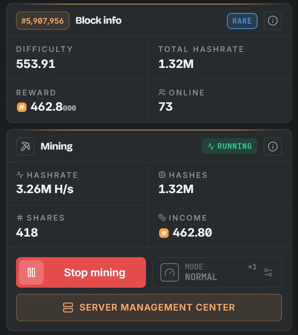Click the 3.26M H/s hashrate value
The width and height of the screenshot is (298, 335).
click(45, 189)
